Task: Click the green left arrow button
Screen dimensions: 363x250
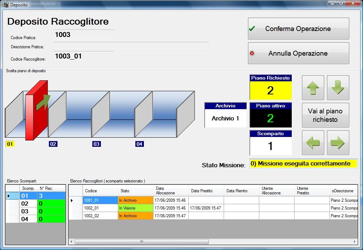Action: pyautogui.click(x=313, y=143)
